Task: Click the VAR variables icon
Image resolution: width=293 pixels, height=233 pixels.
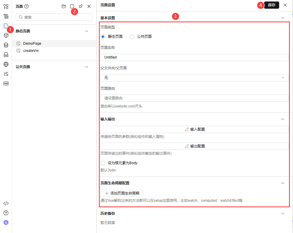Action: click(6, 83)
